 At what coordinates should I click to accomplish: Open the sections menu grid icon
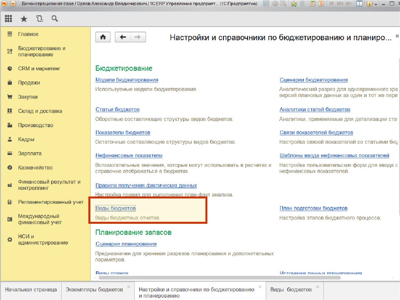9,19
